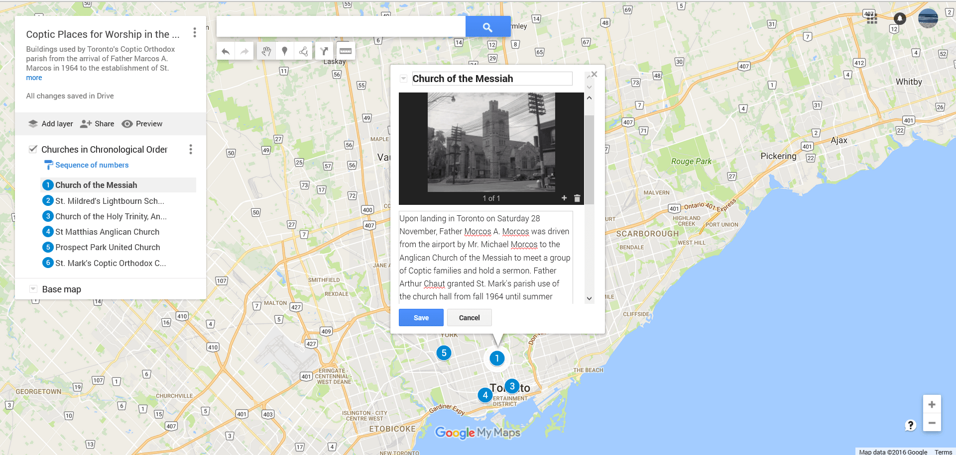Delete the photo using trash icon
The width and height of the screenshot is (956, 455).
[577, 198]
